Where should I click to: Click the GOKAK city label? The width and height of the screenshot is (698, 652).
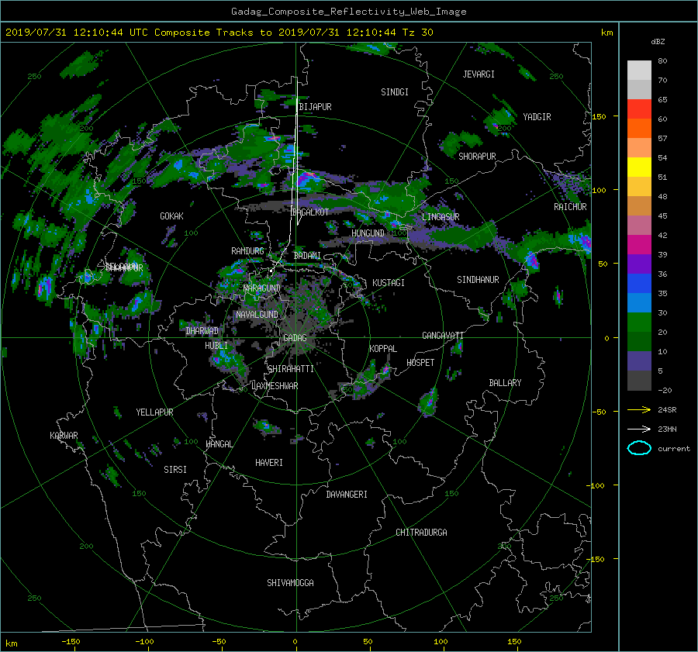tap(172, 216)
